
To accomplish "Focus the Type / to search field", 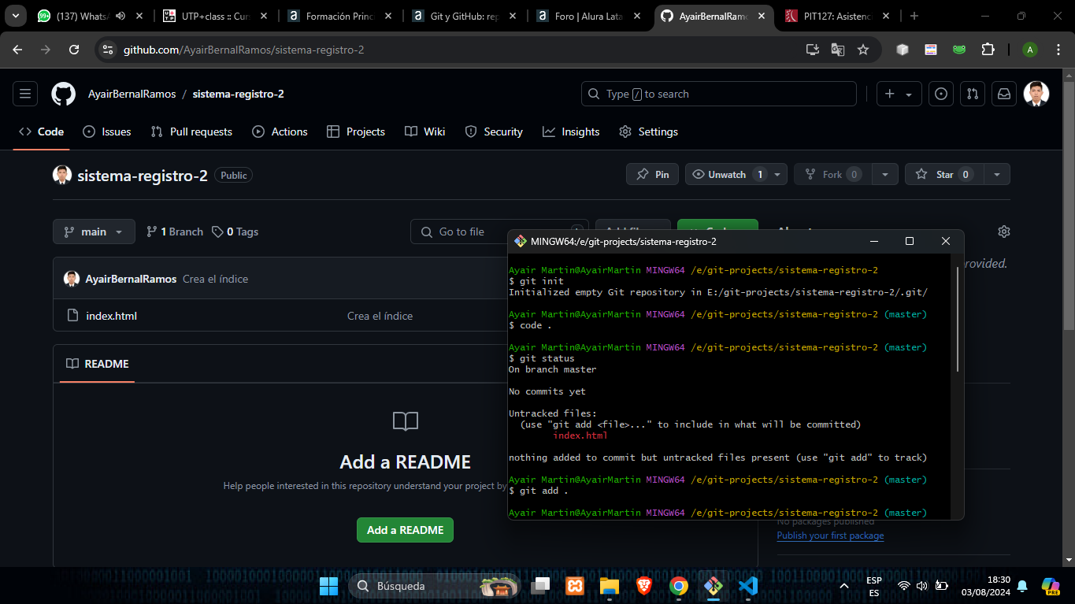I will (x=719, y=94).
